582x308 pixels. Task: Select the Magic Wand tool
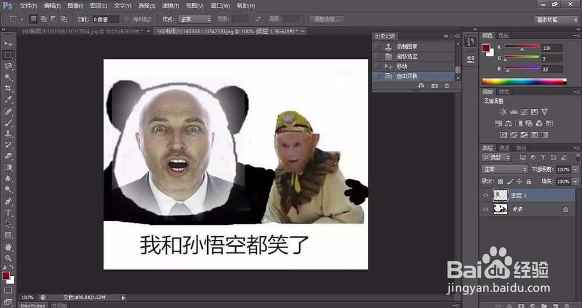8,77
